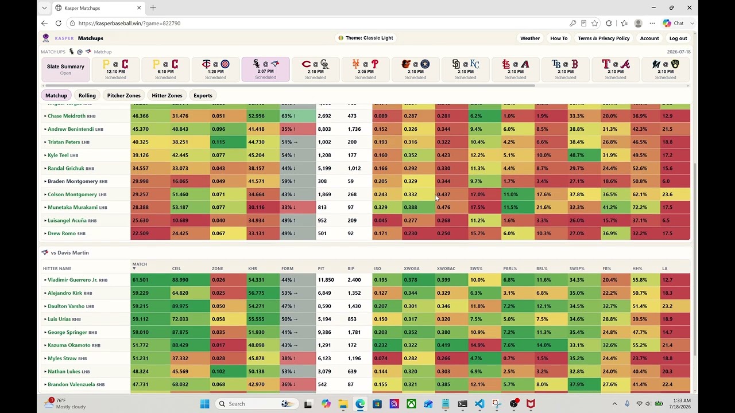Open the browser extensions puzzle icon
Screen dimensions: 735x413
[x=609, y=23]
